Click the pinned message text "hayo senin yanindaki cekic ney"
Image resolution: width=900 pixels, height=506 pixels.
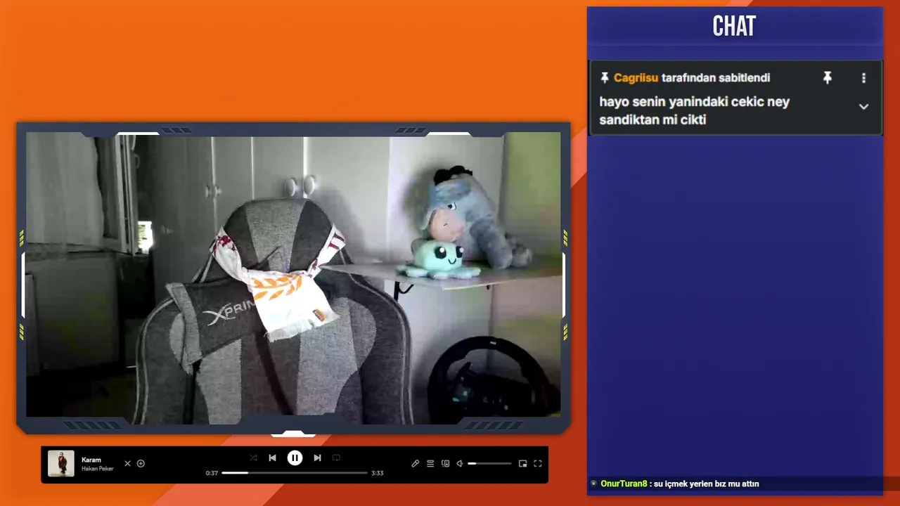(x=695, y=102)
